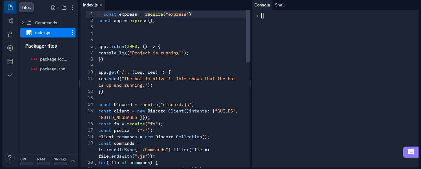Click the npm icon beside package.json

click(34, 69)
